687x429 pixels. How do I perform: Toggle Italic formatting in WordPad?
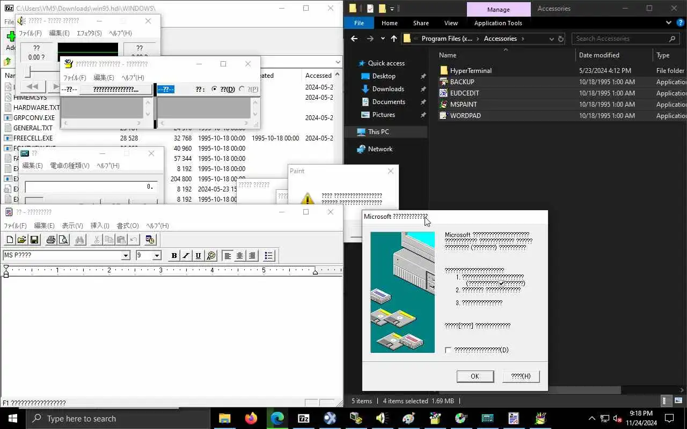186,256
